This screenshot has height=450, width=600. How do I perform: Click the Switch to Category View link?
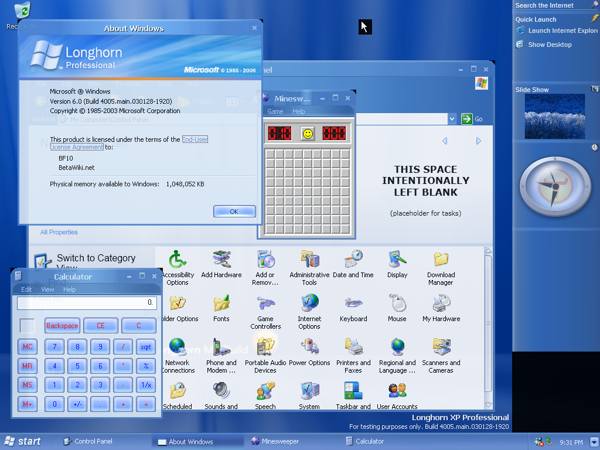(x=96, y=258)
